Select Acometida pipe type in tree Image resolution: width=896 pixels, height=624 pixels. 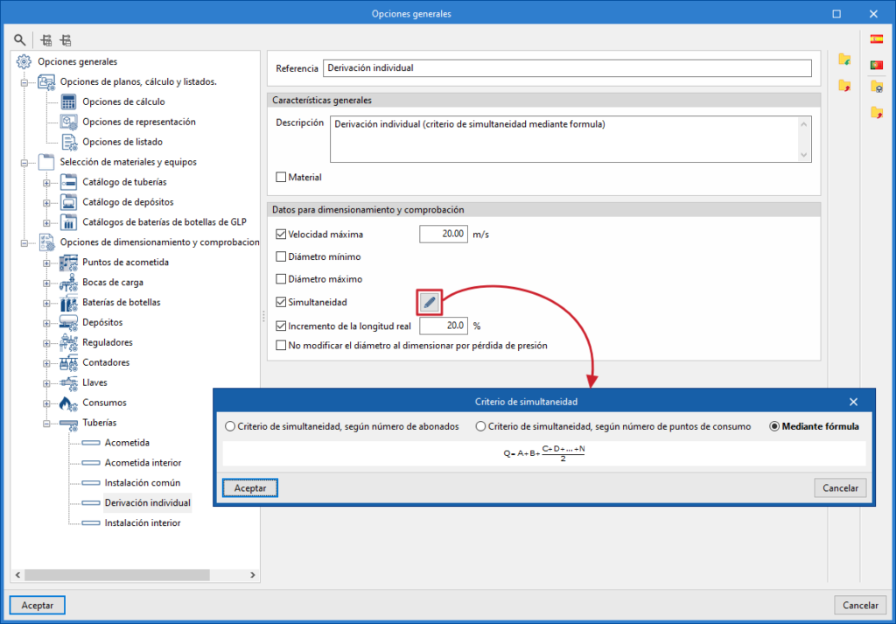click(x=127, y=443)
